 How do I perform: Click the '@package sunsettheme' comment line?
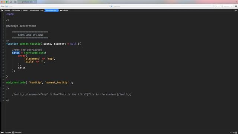(21, 26)
